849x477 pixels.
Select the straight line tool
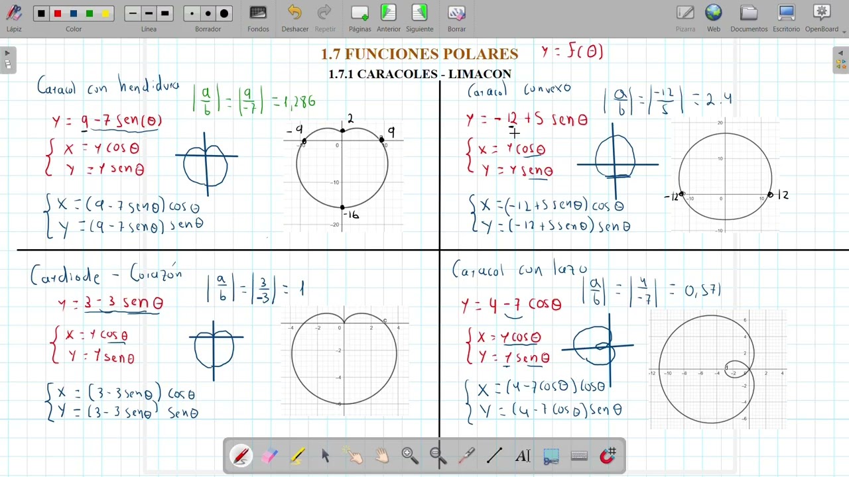click(x=494, y=456)
